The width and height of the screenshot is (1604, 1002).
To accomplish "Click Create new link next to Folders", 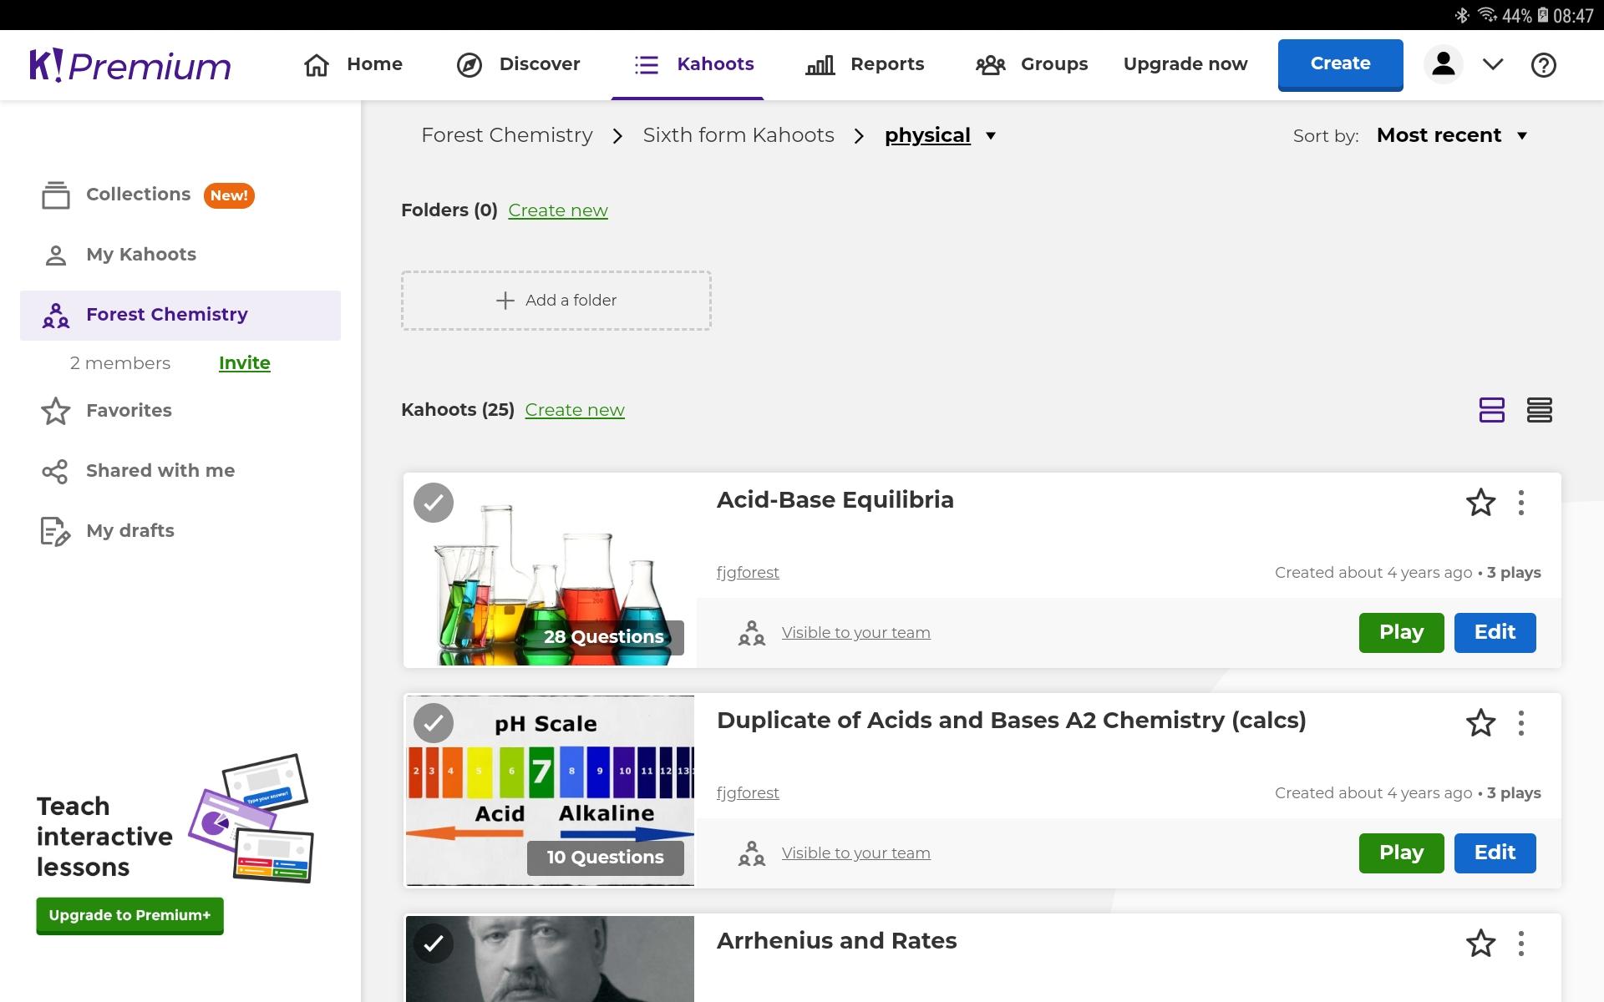I will tap(558, 210).
